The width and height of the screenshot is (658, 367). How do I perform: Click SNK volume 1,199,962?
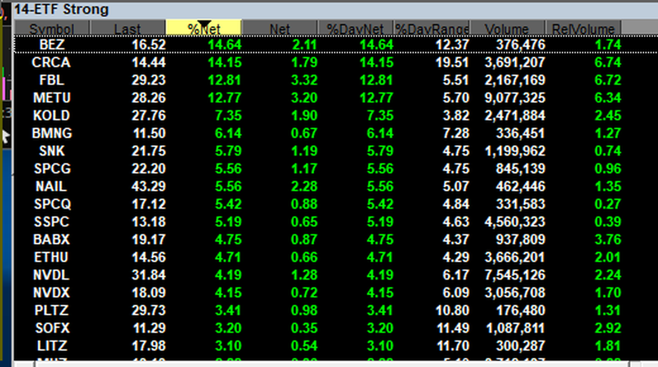coord(515,151)
